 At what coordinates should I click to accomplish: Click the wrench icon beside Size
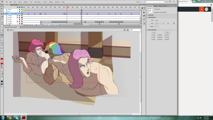click(174, 23)
